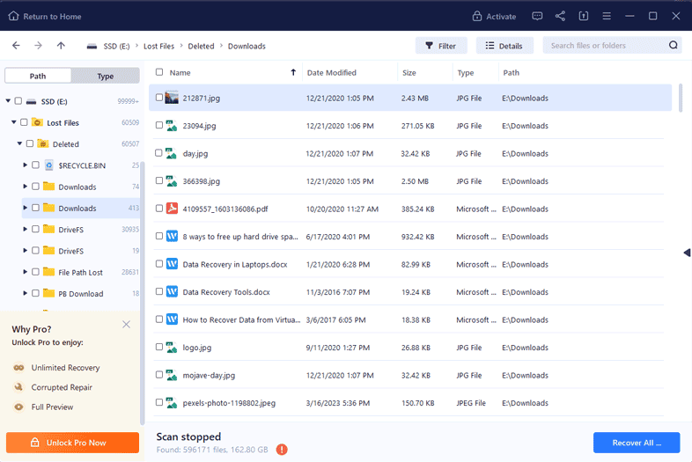Check the box for pexels-photo-1198802.jpeg

coord(159,402)
